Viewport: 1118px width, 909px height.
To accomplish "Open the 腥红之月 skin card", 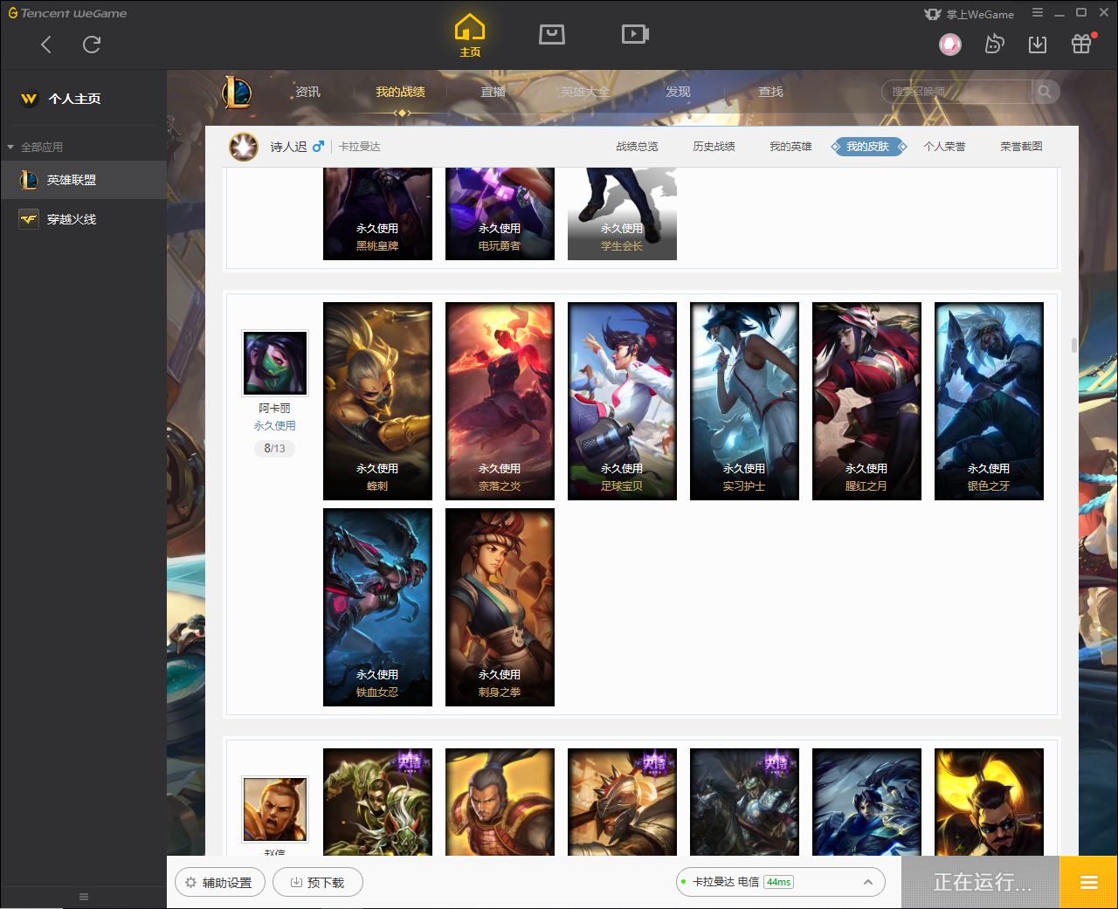I will 866,402.
